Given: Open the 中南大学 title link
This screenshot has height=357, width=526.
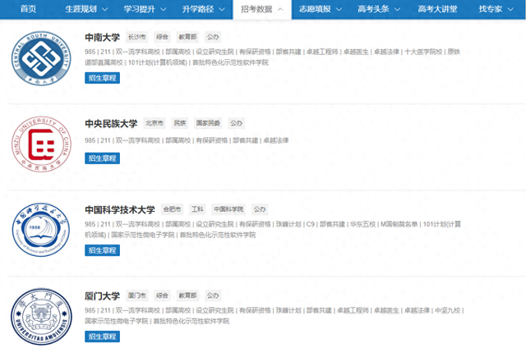Looking at the screenshot, I should [x=102, y=37].
